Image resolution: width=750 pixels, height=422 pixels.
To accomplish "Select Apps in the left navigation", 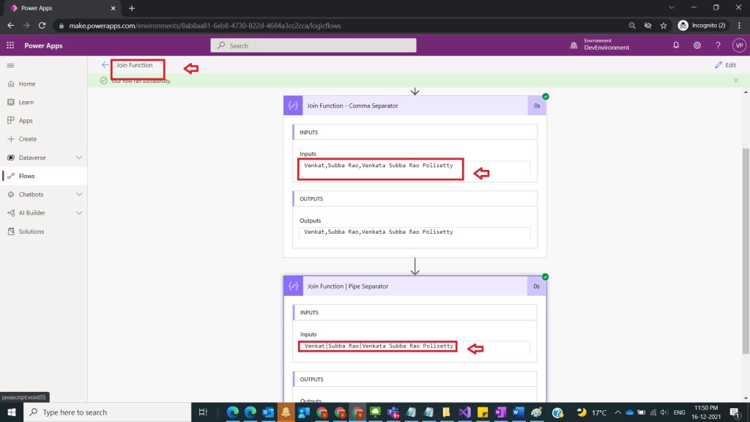I will 26,121.
